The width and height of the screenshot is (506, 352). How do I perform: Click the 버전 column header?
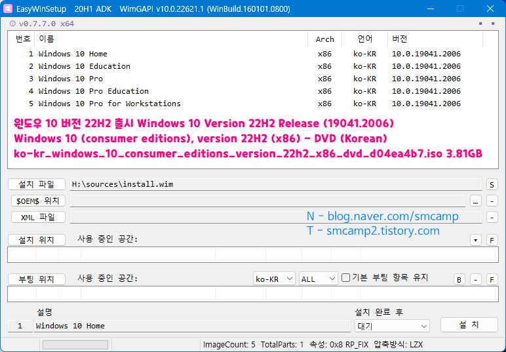pyautogui.click(x=435, y=39)
